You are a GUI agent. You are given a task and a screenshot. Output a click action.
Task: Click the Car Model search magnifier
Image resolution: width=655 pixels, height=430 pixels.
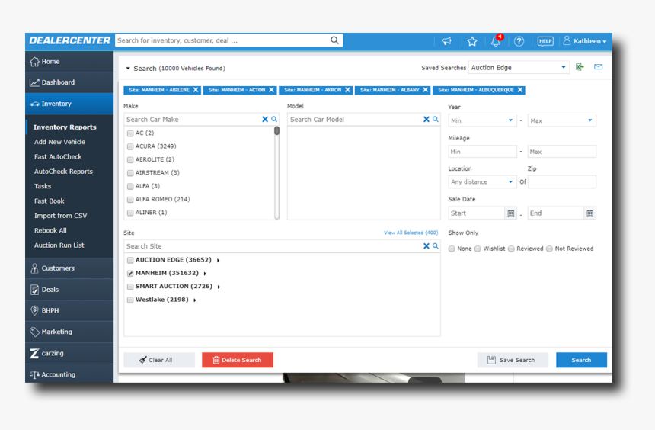436,119
